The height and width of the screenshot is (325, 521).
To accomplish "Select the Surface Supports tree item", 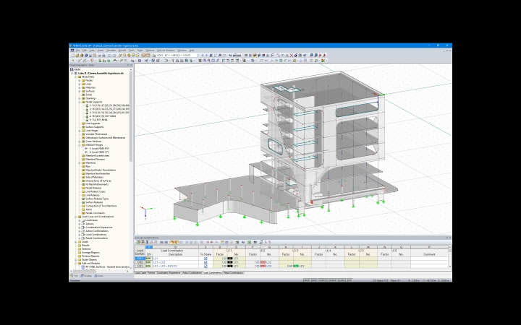I will [94, 127].
